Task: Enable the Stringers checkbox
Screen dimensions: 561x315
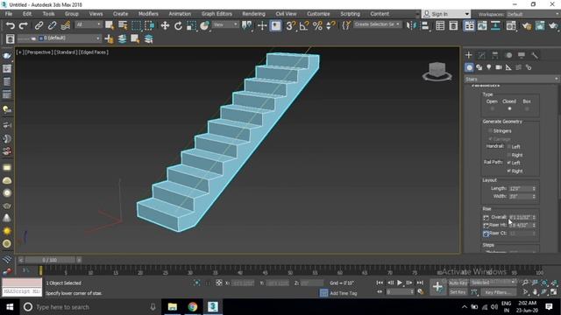Action: tap(491, 131)
